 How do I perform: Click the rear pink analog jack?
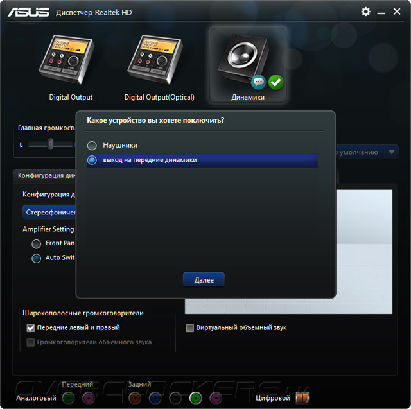(216, 398)
